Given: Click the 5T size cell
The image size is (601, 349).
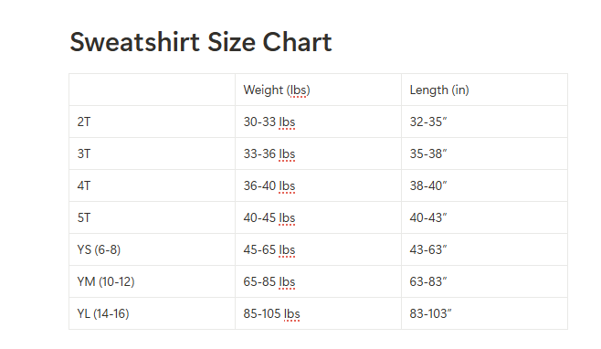Looking at the screenshot, I should 152,217.
